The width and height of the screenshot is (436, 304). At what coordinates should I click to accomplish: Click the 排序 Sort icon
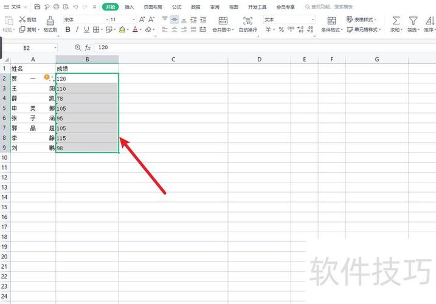430,21
